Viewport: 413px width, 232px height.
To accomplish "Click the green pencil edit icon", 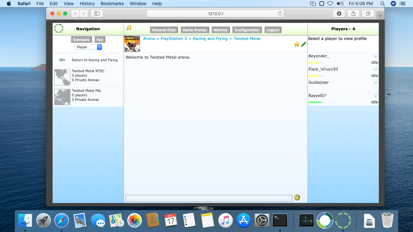I will pyautogui.click(x=304, y=44).
